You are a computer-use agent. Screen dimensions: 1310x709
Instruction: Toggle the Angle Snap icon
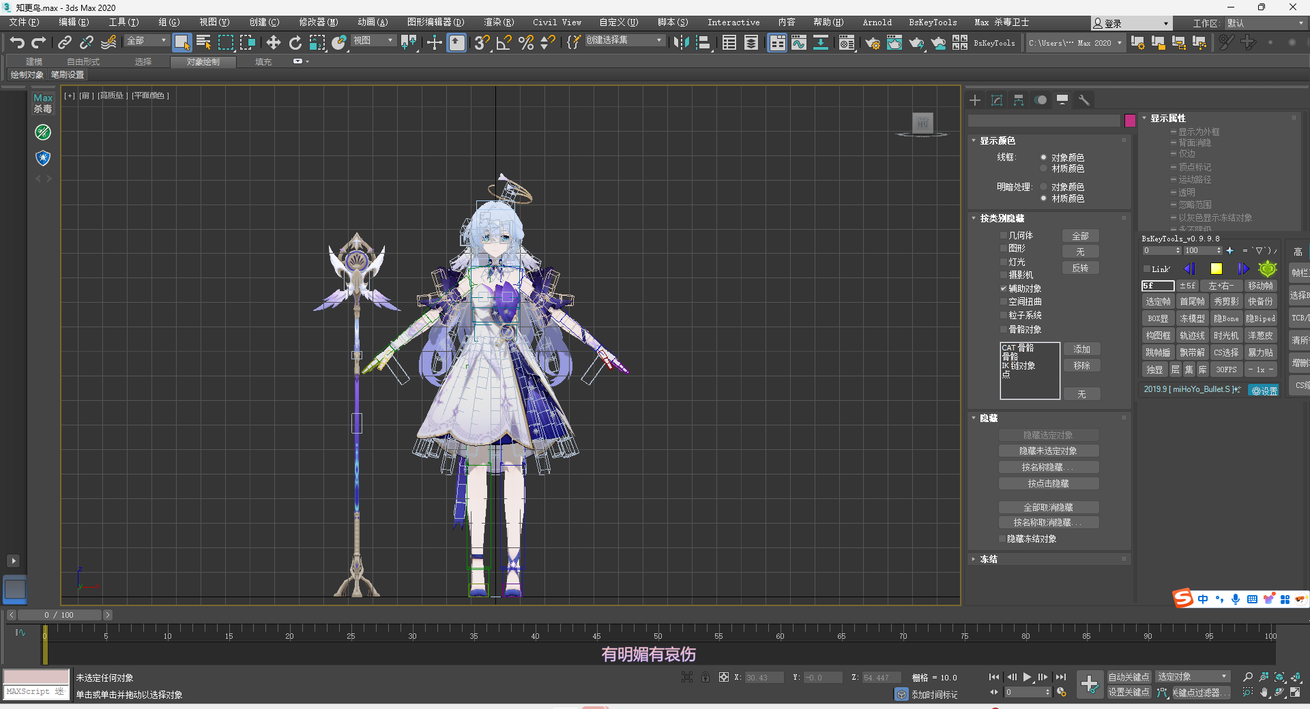point(504,42)
